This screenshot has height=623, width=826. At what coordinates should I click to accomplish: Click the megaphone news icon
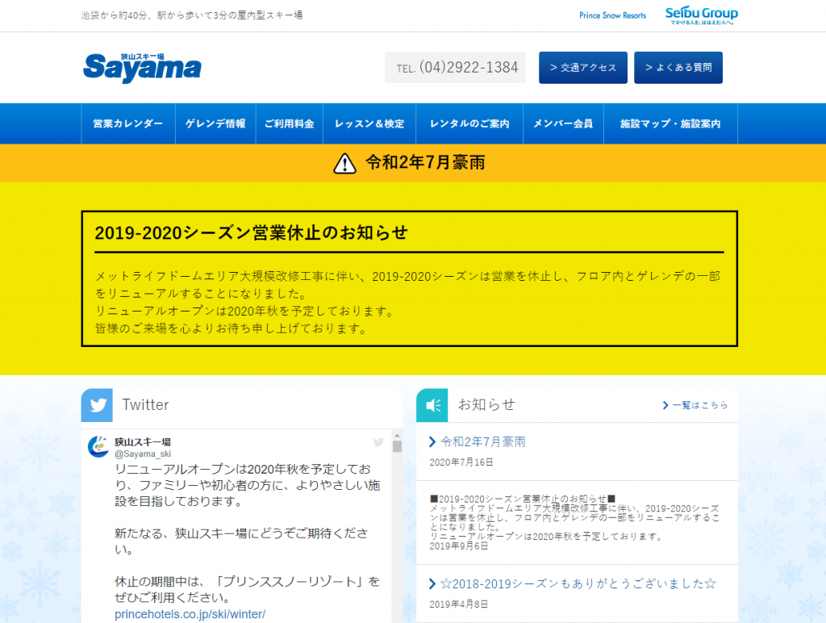pos(432,405)
